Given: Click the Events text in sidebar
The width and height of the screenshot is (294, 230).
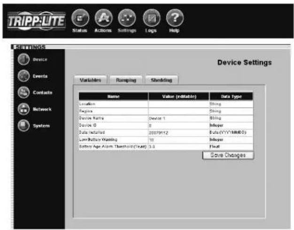Looking at the screenshot, I should click(40, 76).
